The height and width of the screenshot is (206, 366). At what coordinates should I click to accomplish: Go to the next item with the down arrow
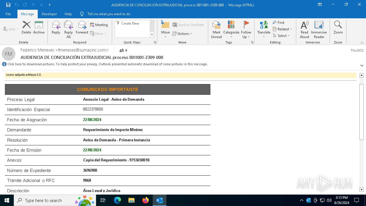(x=41, y=5)
